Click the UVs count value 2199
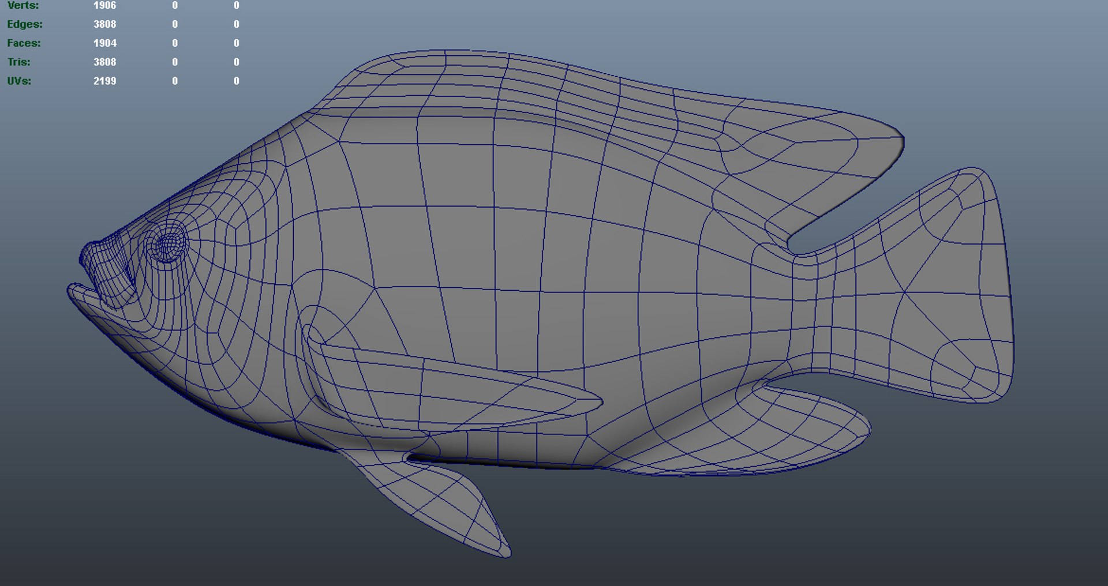This screenshot has width=1108, height=586. tap(104, 81)
